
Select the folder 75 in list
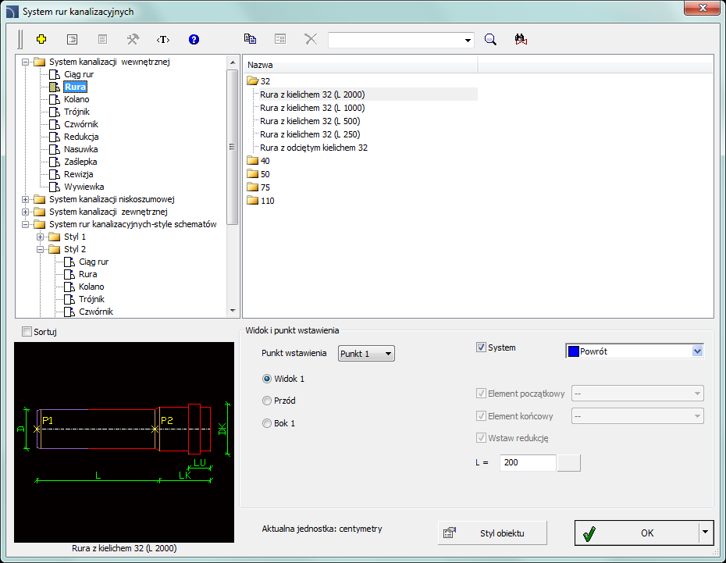tap(258, 187)
